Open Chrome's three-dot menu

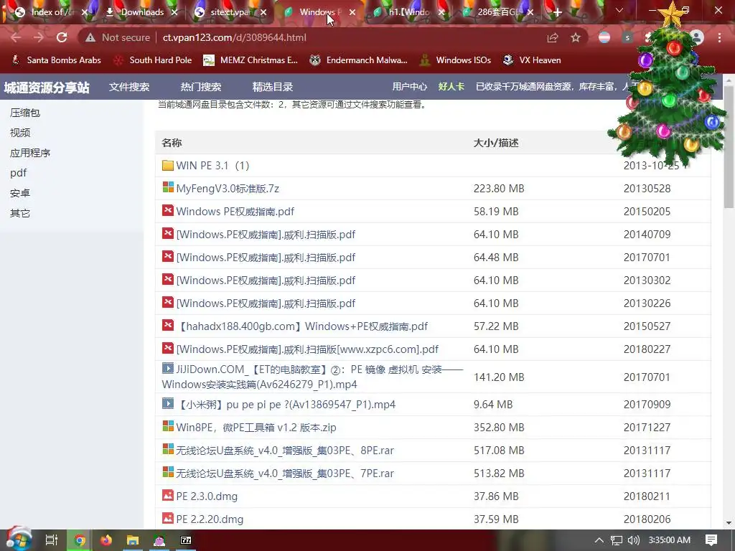pyautogui.click(x=719, y=37)
